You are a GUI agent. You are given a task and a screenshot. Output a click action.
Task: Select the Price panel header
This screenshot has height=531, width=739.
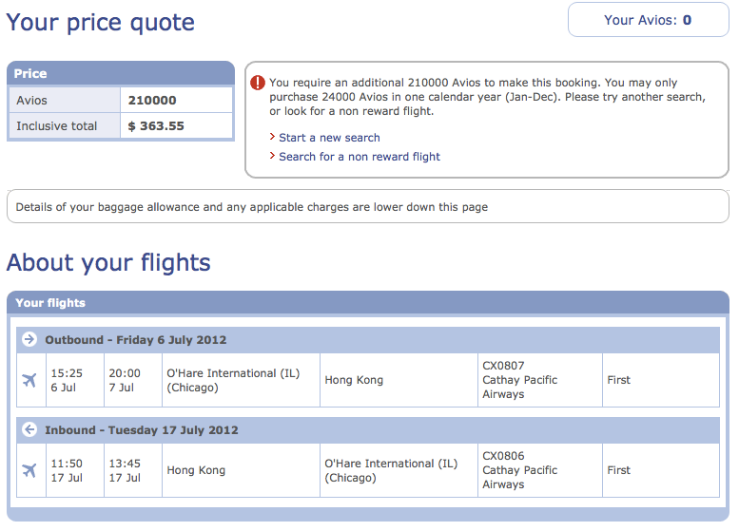click(121, 73)
